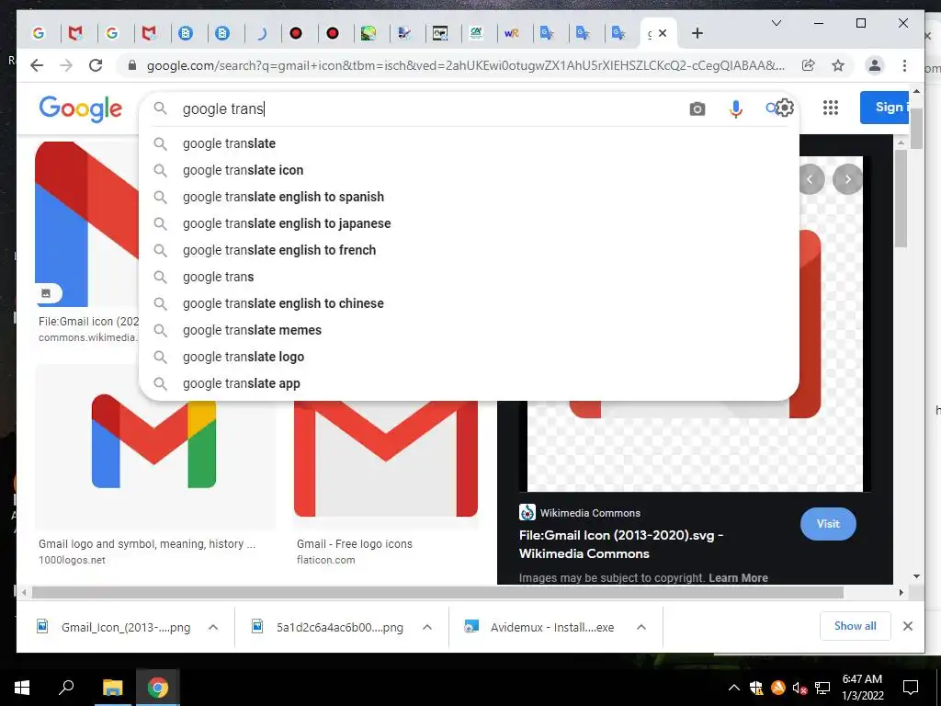Click the network tray icon

pyautogui.click(x=822, y=688)
